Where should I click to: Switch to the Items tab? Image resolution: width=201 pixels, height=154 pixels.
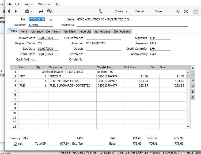pyautogui.click(x=24, y=31)
